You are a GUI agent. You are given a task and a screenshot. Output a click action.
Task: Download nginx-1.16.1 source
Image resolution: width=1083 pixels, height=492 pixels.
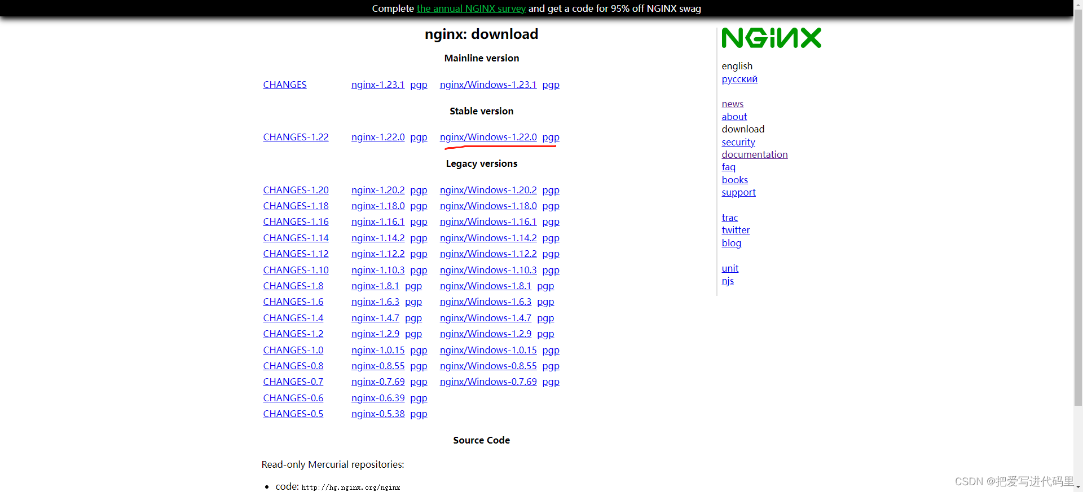click(x=378, y=221)
